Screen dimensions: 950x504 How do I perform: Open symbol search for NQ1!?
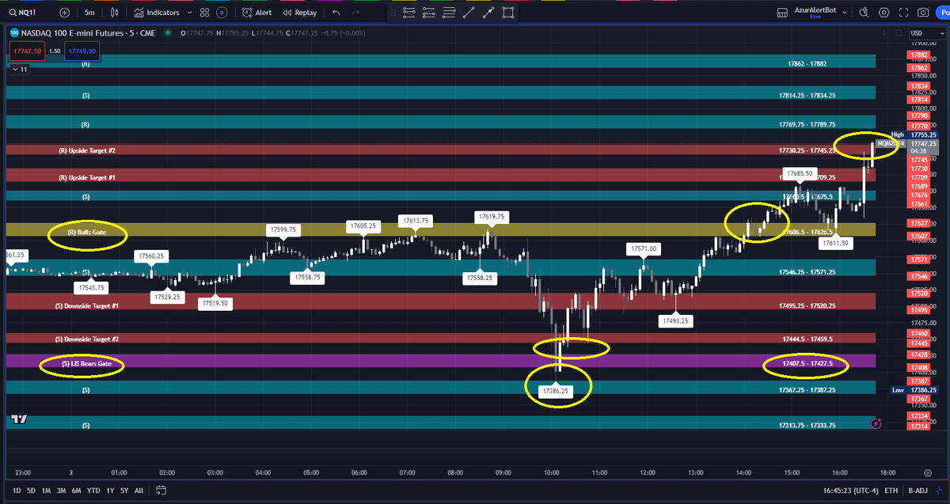point(24,13)
